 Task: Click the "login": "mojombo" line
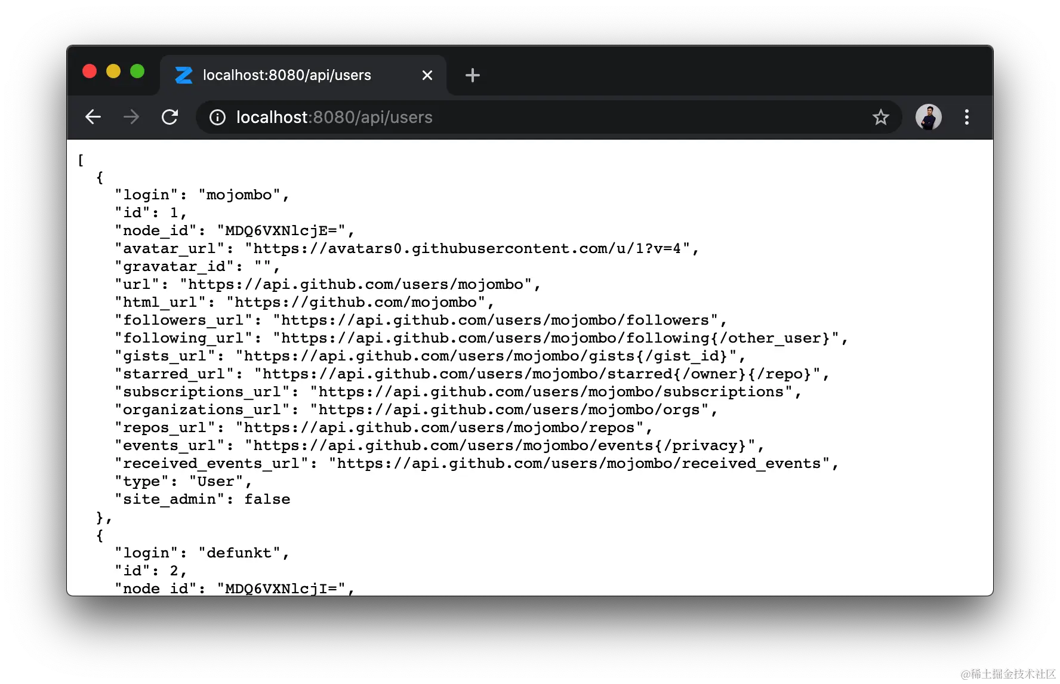point(202,195)
